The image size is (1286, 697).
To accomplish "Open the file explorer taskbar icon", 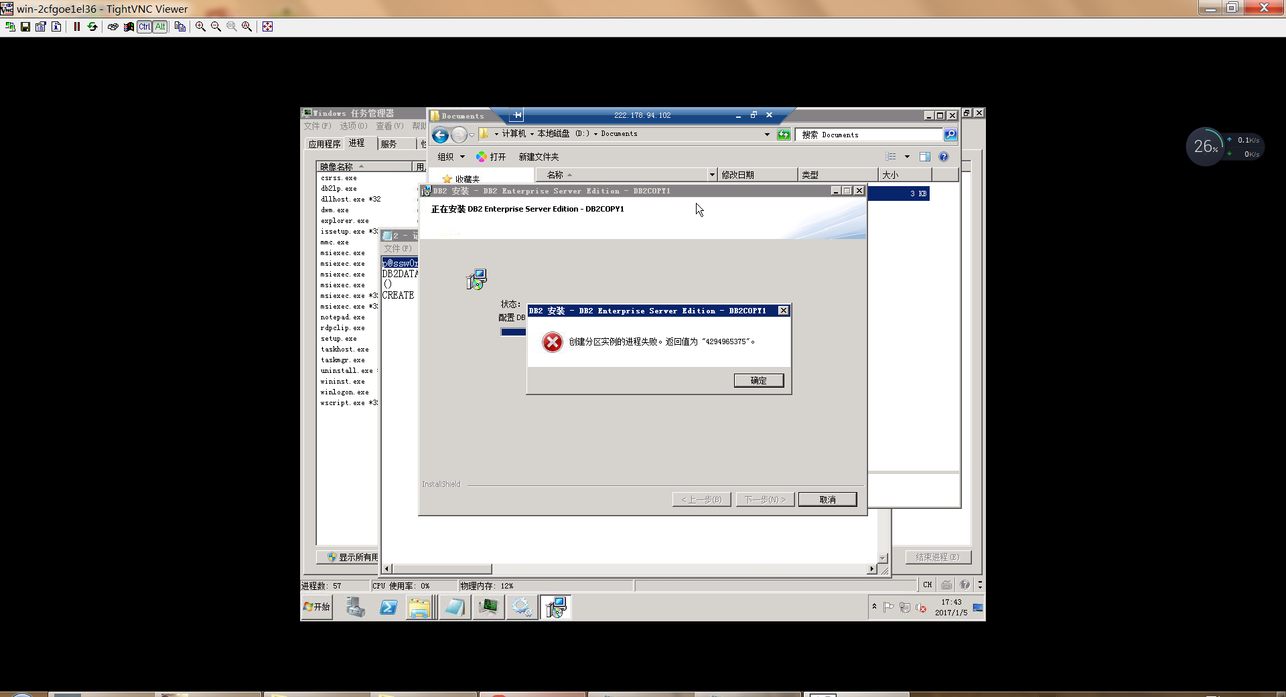I will click(420, 607).
